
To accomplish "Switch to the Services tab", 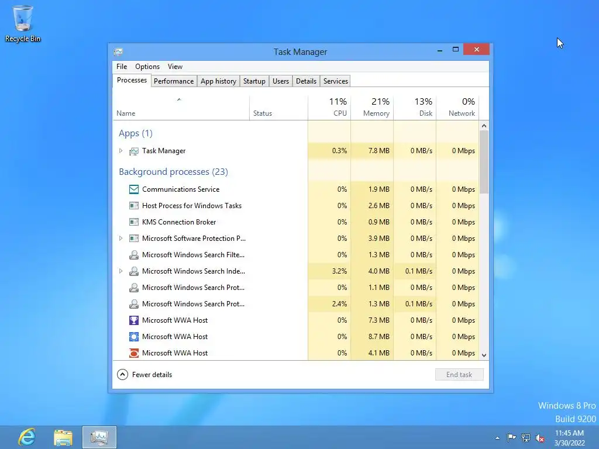I will tap(335, 81).
